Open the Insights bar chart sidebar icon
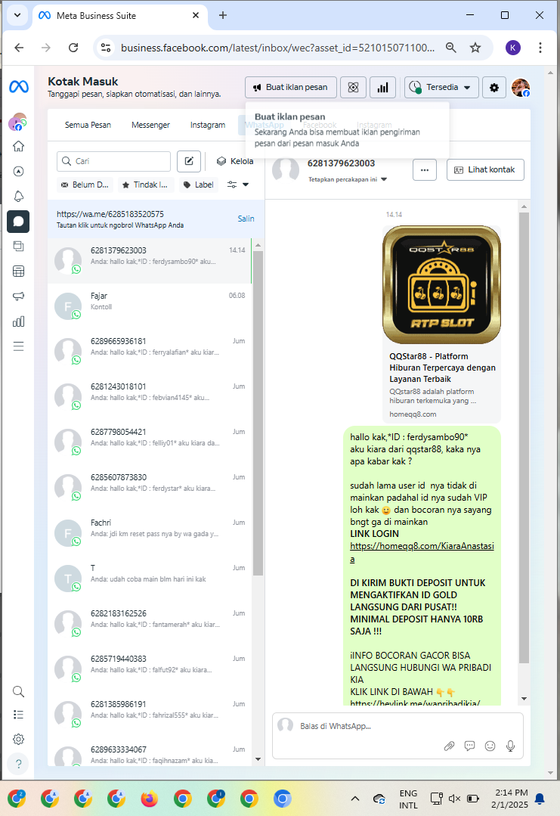This screenshot has height=816, width=560. click(19, 321)
